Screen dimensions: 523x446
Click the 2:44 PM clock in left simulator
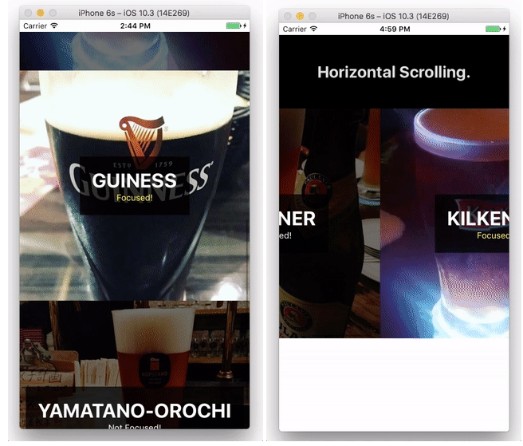pyautogui.click(x=135, y=26)
